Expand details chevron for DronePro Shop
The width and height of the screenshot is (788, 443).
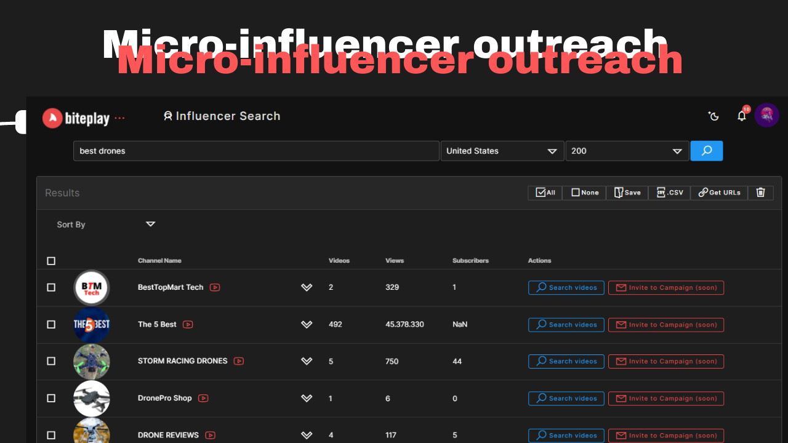click(x=307, y=398)
